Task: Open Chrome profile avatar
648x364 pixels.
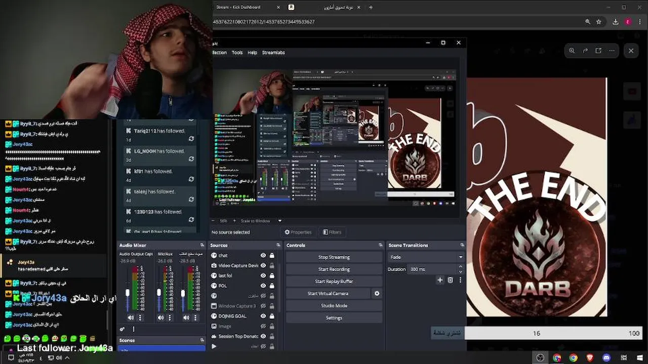Action: (628, 22)
